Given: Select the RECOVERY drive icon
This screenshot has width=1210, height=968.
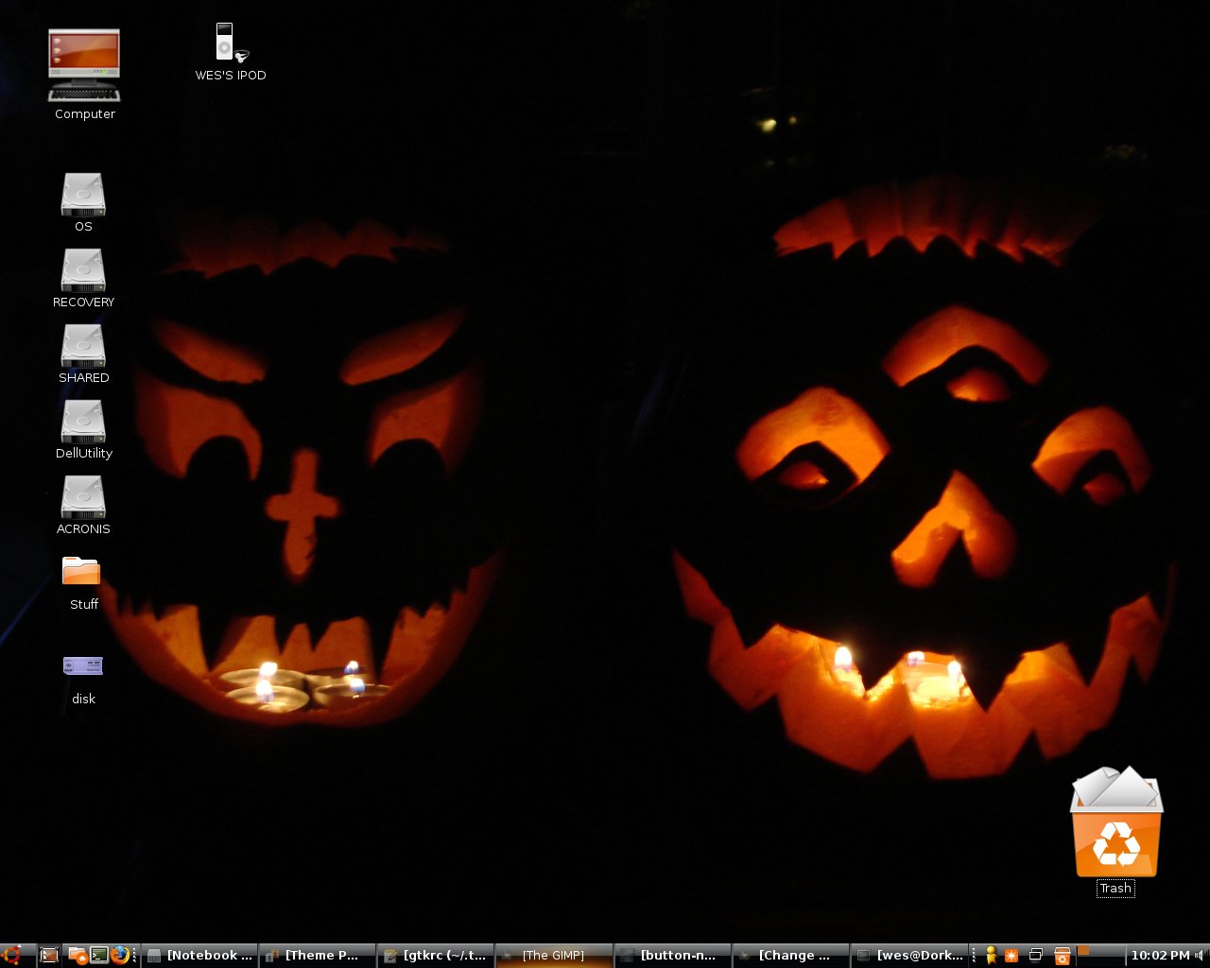Looking at the screenshot, I should pyautogui.click(x=83, y=269).
